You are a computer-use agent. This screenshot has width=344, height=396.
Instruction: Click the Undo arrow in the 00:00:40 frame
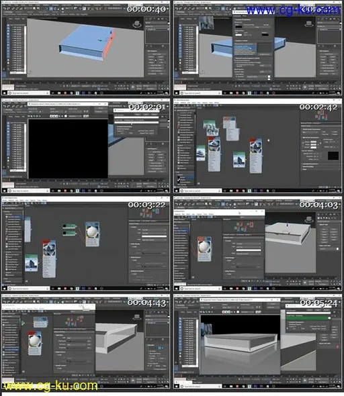pos(5,8)
